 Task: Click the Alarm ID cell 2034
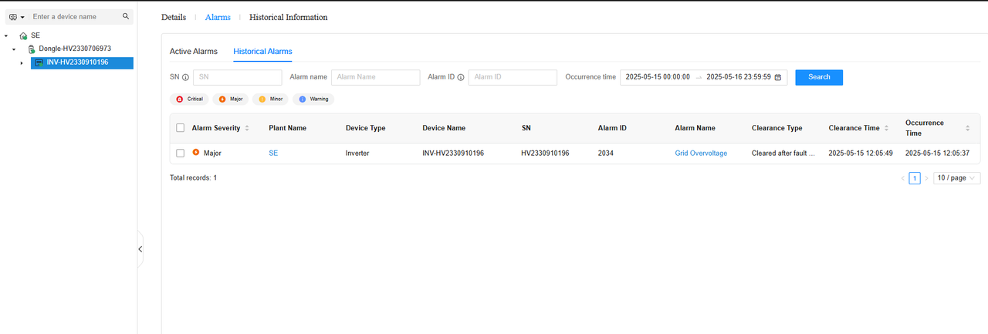point(606,153)
